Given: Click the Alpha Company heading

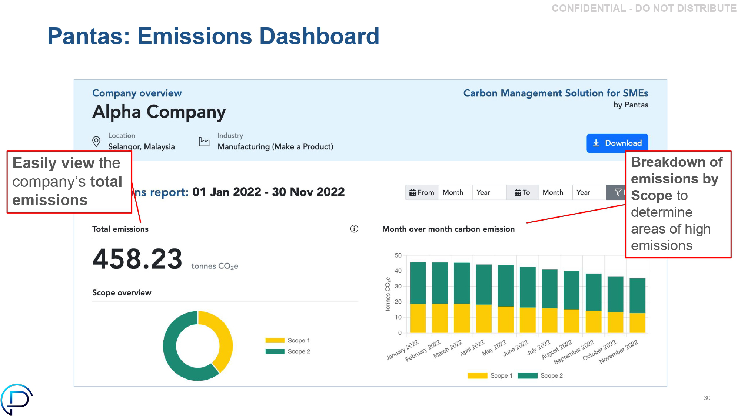Looking at the screenshot, I should point(159,112).
